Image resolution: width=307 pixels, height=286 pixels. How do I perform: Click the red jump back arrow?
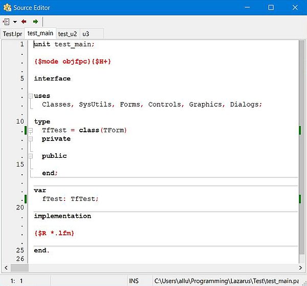(x=24, y=22)
